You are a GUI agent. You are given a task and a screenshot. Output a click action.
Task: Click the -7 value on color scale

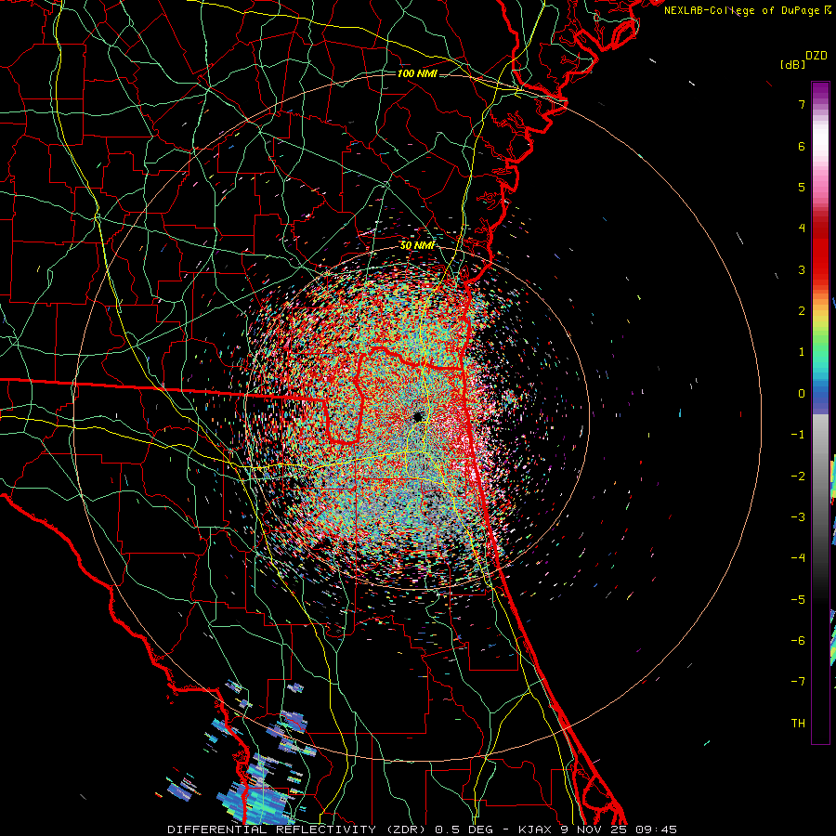(798, 682)
